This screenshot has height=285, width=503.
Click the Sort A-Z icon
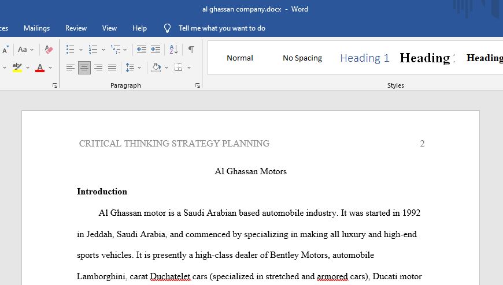pyautogui.click(x=173, y=49)
